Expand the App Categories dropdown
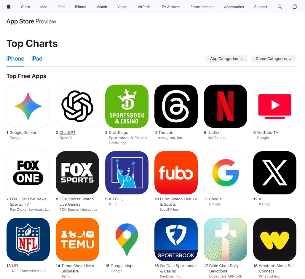Viewport: 305px width, 279px height. click(227, 59)
